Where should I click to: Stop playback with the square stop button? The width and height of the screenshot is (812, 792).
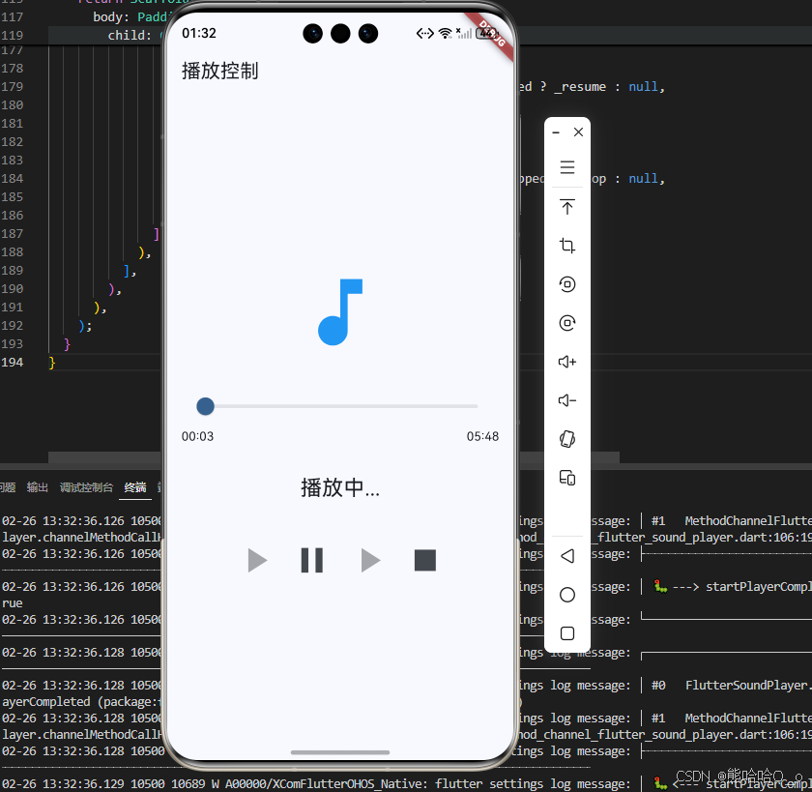tap(425, 561)
